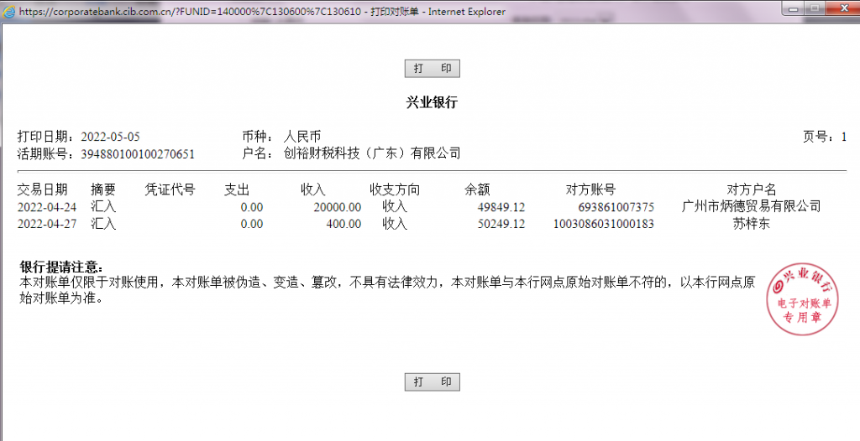Click the Internet Explorer icon in title bar
This screenshot has width=860, height=441.
pos(9,12)
